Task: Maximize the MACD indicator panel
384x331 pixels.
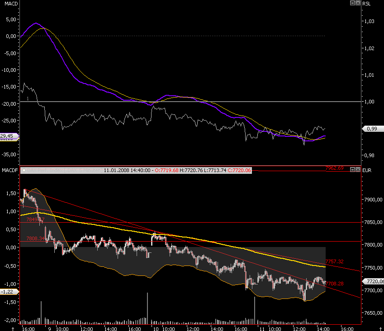Action: click(352, 3)
